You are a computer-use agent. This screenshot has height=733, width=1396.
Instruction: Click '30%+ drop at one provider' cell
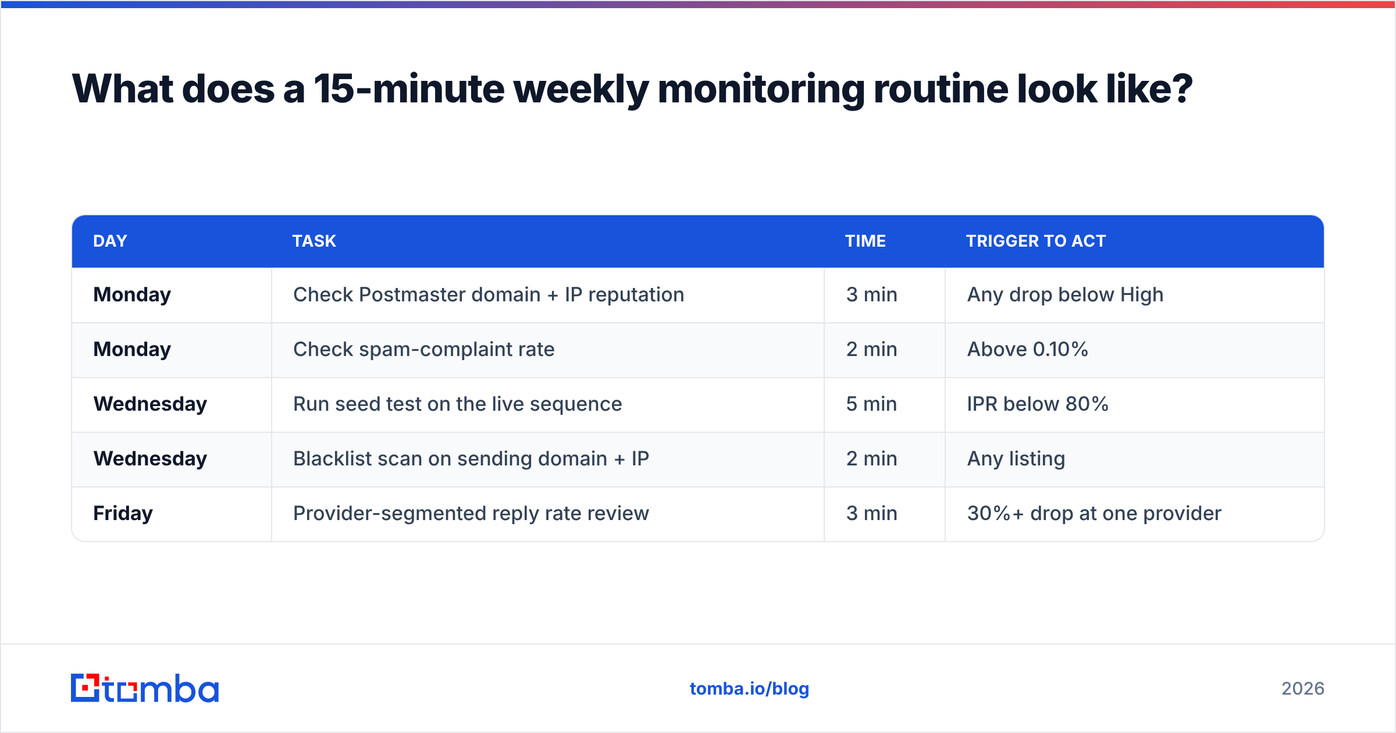[x=1135, y=514]
